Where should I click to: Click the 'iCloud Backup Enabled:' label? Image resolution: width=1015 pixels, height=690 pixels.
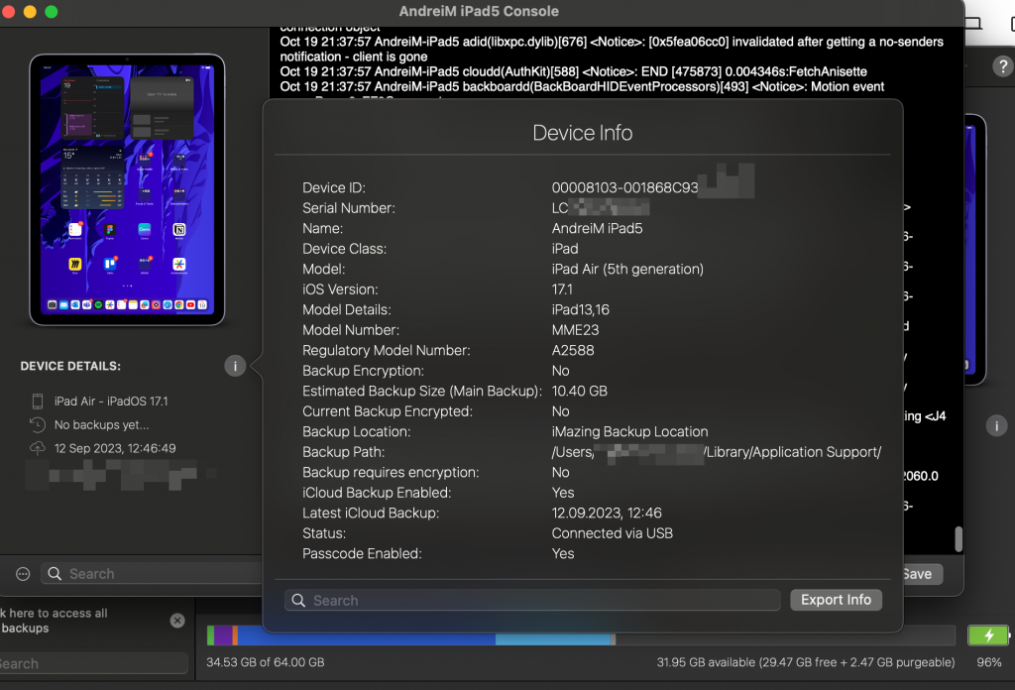[x=377, y=493]
